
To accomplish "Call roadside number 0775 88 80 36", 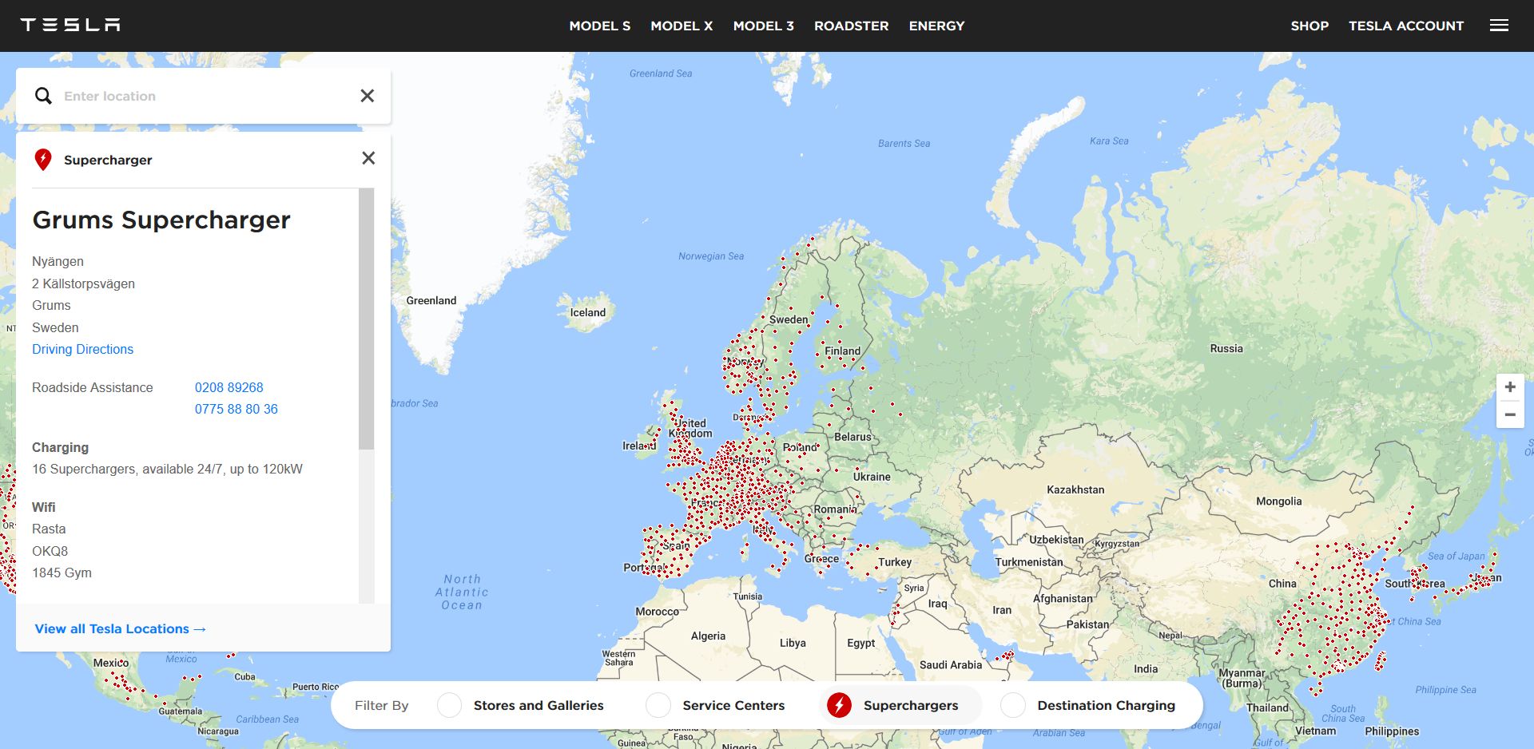I will point(236,409).
